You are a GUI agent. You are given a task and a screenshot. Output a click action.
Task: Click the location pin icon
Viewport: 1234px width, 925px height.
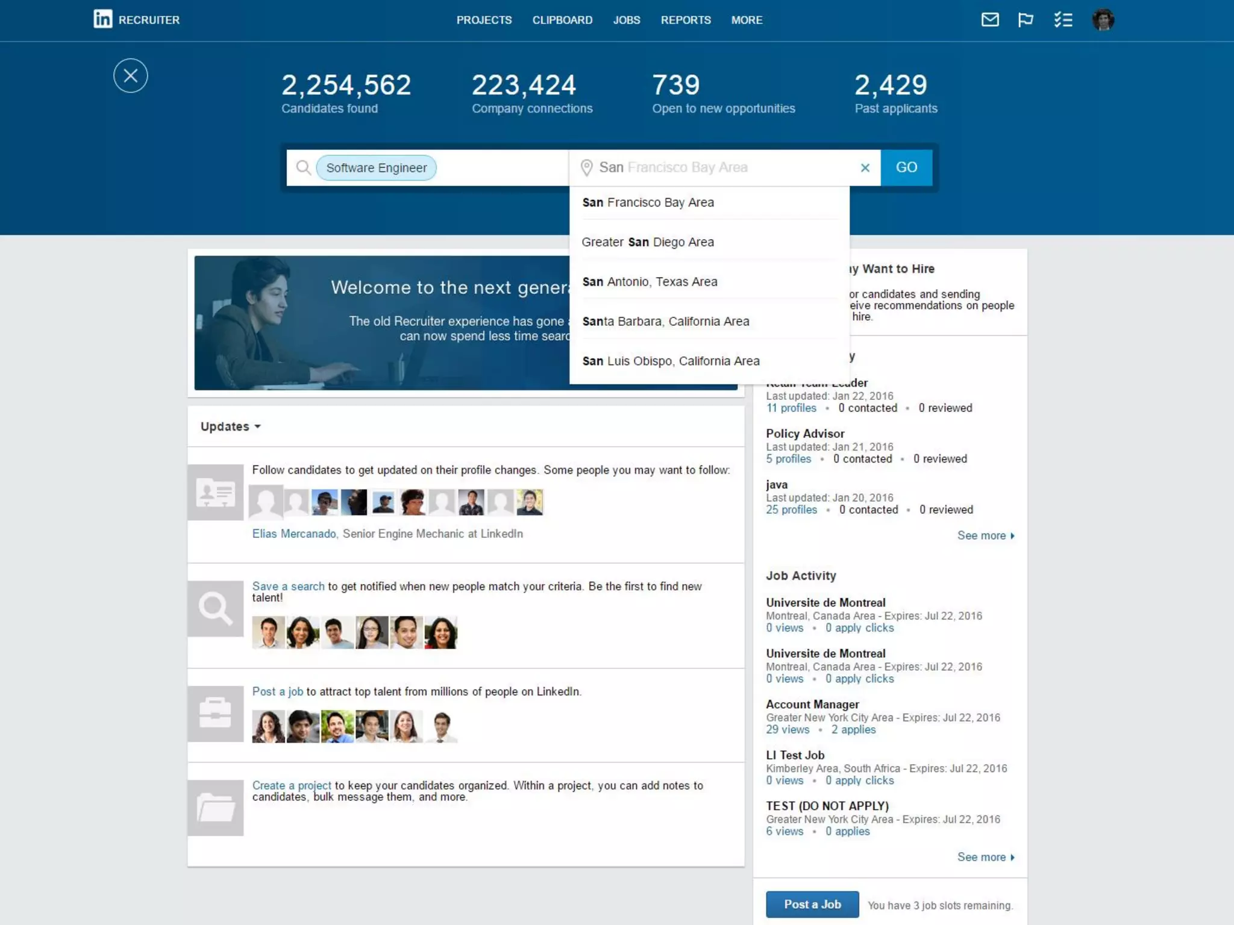[586, 167]
